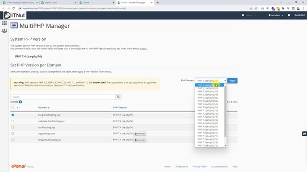Screen dimensions: 307x172
Task: Click the inherited badge for shop.itnuthosting.xyz
Action: tap(140, 140)
